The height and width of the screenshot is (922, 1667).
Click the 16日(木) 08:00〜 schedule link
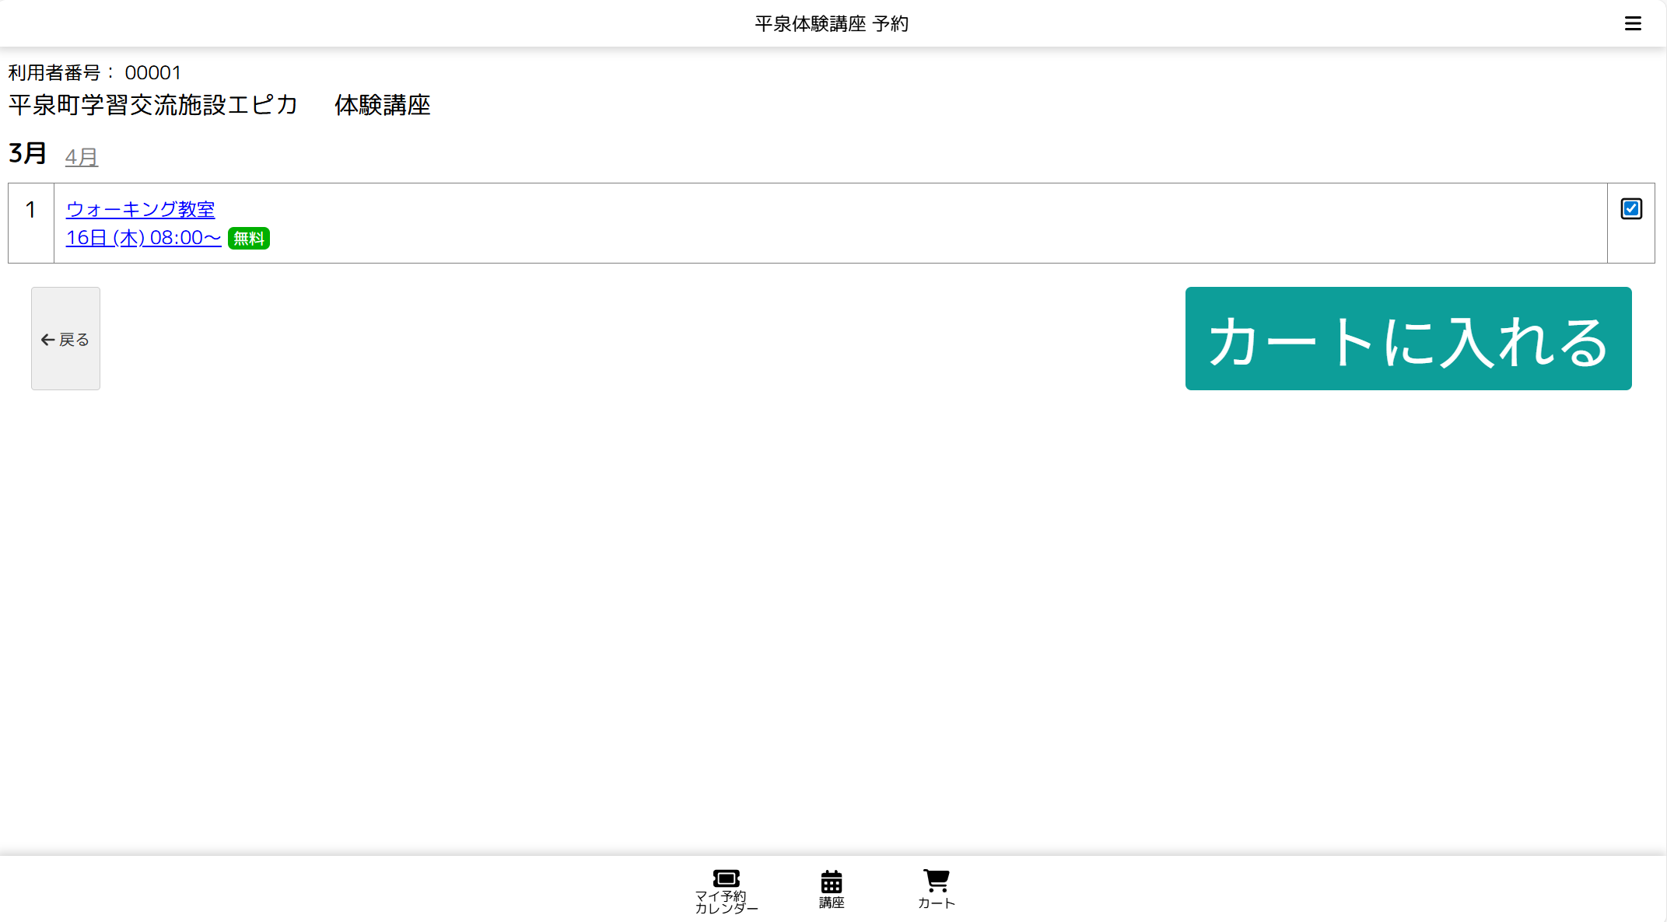[143, 238]
